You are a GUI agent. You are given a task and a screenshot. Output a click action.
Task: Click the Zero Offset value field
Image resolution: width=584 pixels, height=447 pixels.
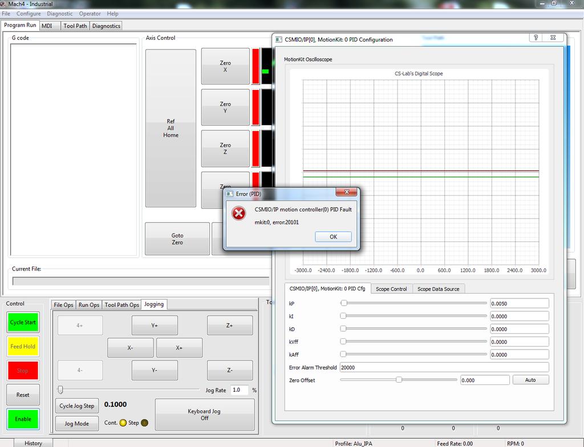[485, 380]
